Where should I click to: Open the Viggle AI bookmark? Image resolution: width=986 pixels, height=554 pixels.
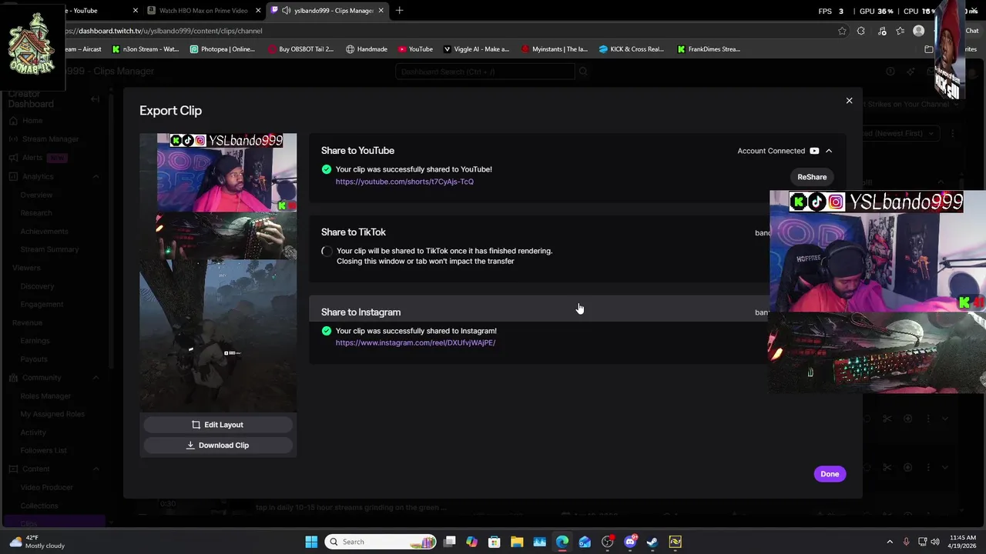476,49
